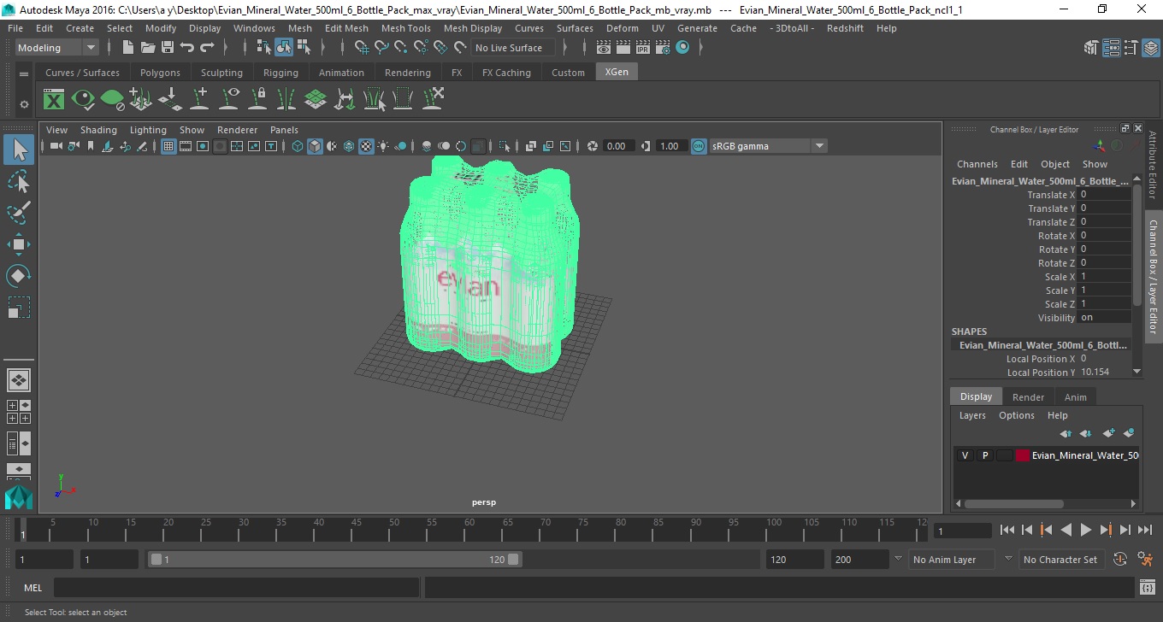
Task: Toggle visibility V box of Evian layer
Action: click(965, 455)
